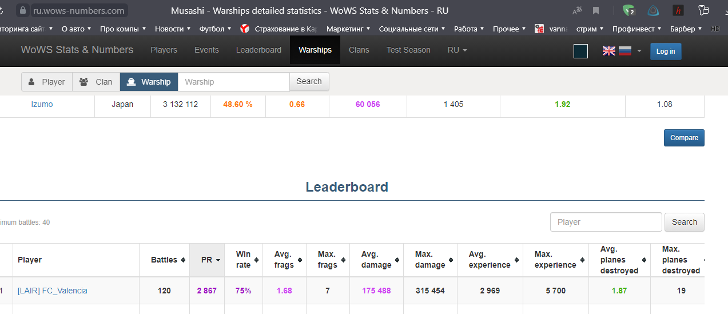Viewport: 728px width, 314px height.
Task: Click the Yandex icon bookmark
Action: coord(245,29)
